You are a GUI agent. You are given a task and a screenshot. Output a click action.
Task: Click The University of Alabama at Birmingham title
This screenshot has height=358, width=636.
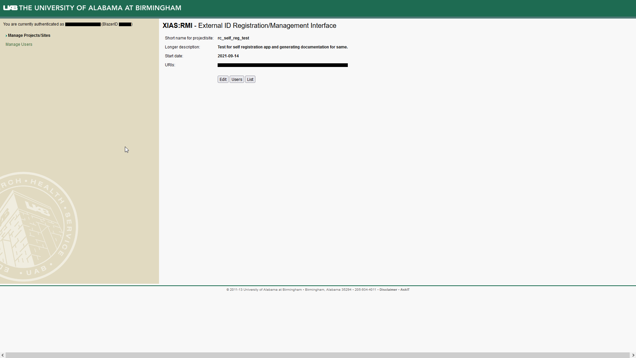point(100,8)
